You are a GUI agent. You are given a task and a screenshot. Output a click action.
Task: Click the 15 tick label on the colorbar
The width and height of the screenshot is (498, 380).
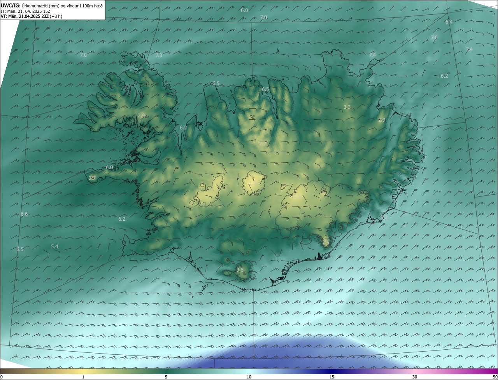(332, 377)
